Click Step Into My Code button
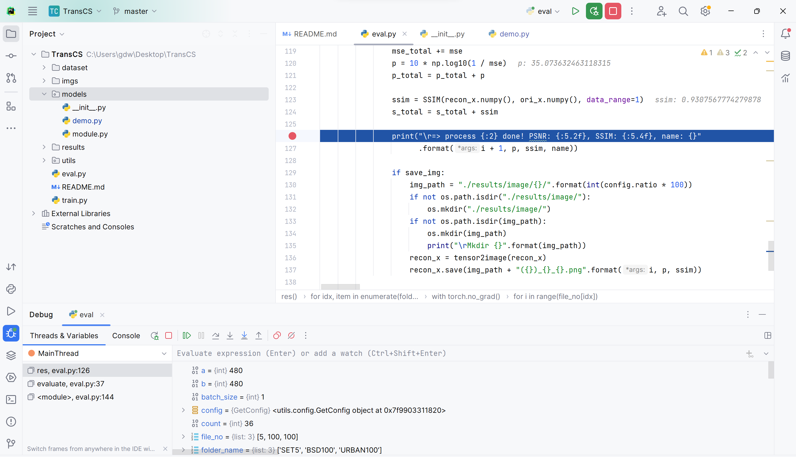Viewport: 796px width, 457px height. click(244, 335)
